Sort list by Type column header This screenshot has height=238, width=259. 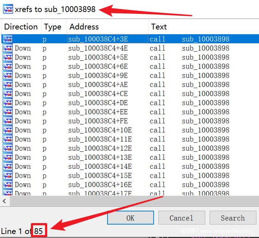pos(53,27)
